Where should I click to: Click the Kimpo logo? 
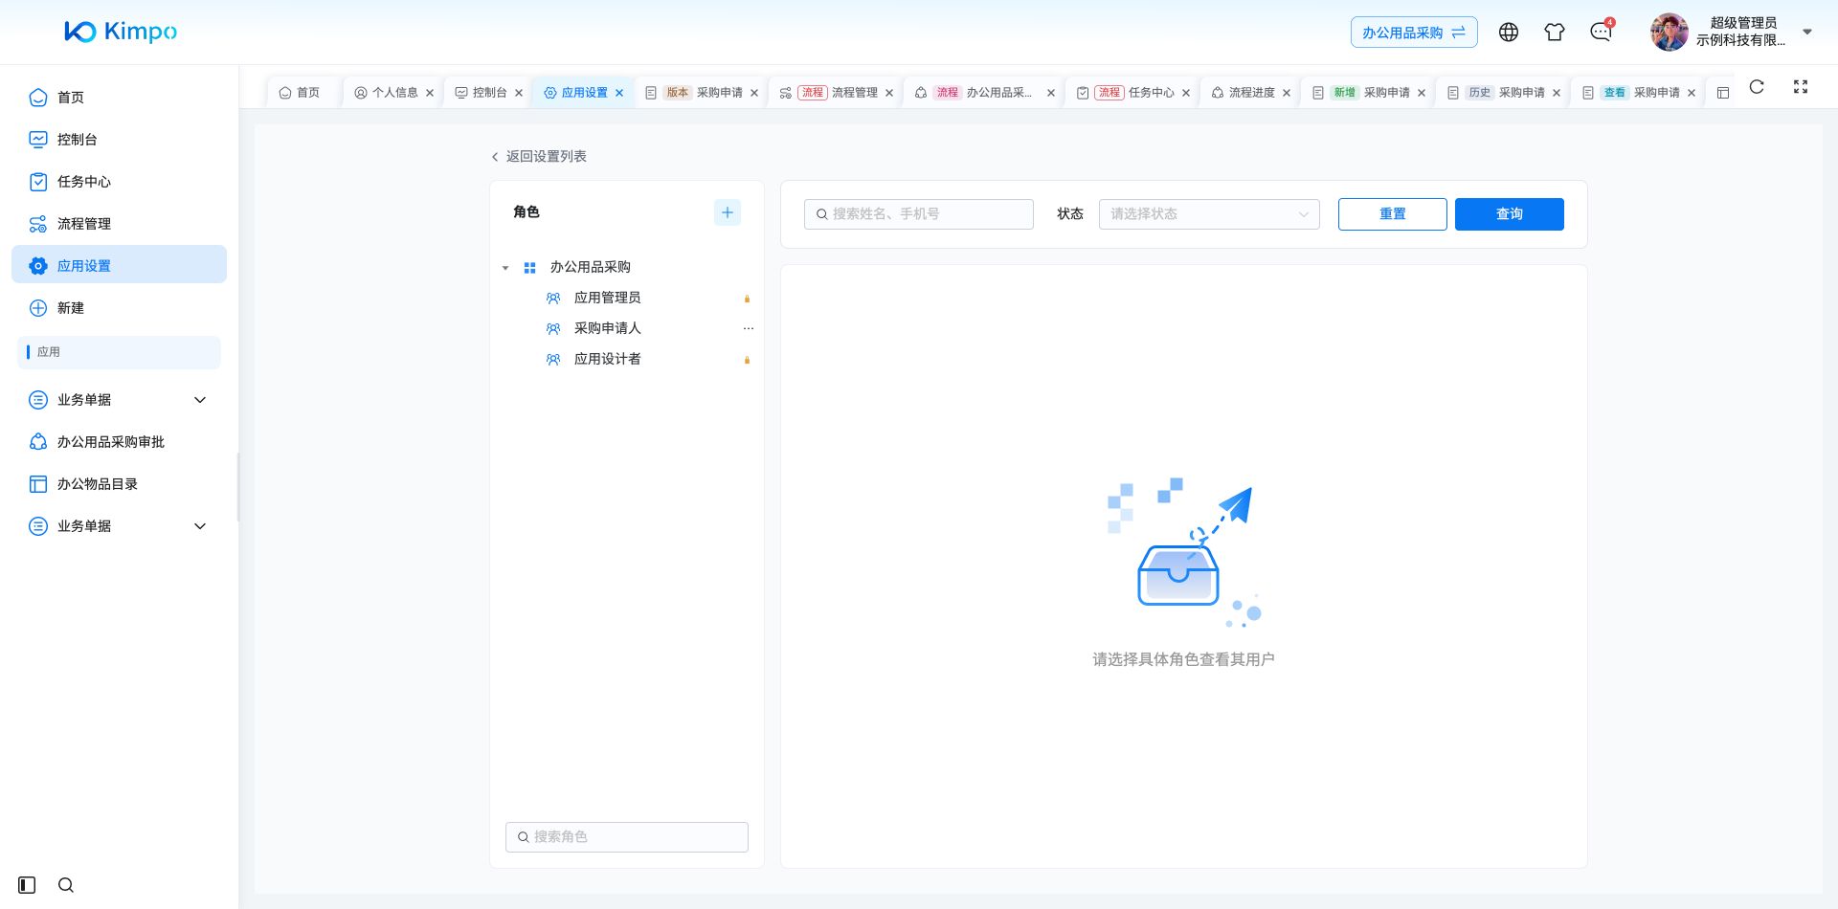tap(121, 32)
